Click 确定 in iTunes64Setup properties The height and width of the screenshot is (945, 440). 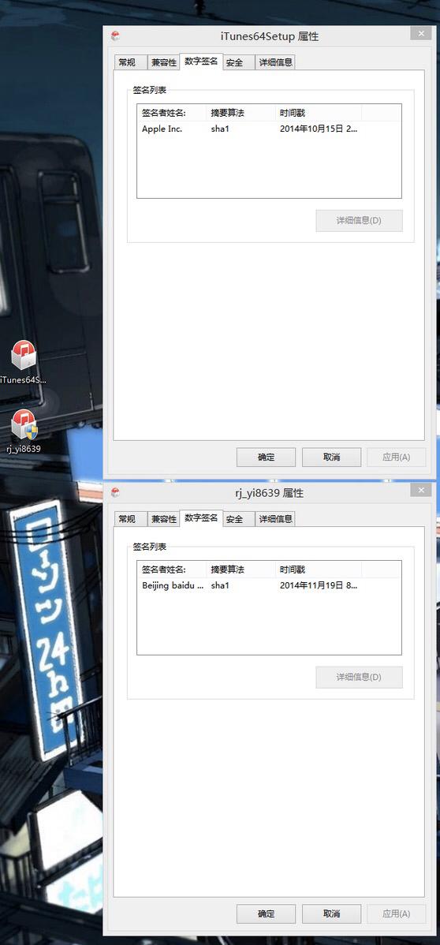266,457
